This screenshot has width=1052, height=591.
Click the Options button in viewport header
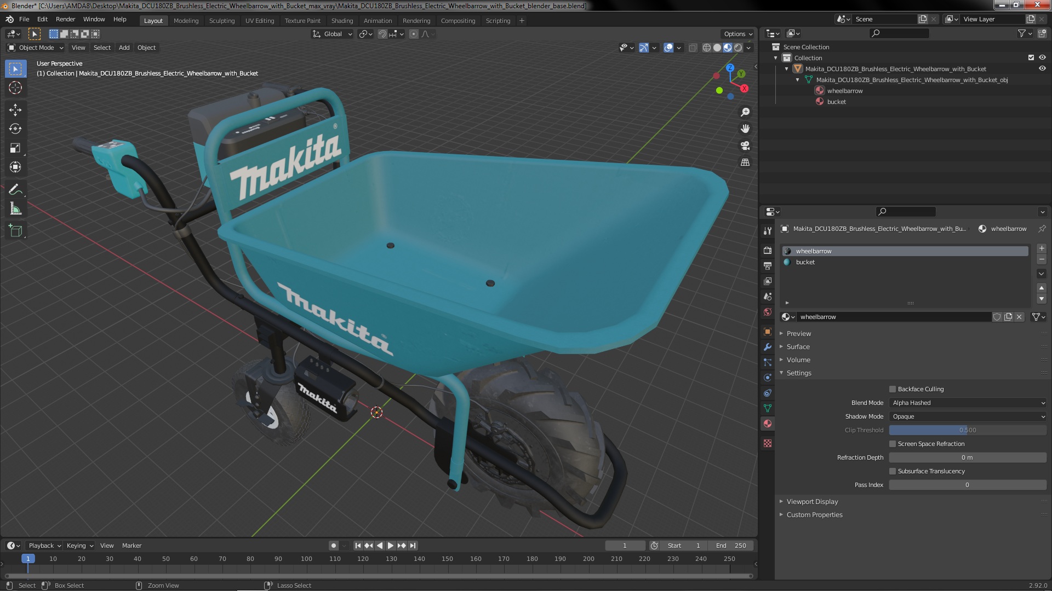pos(738,34)
